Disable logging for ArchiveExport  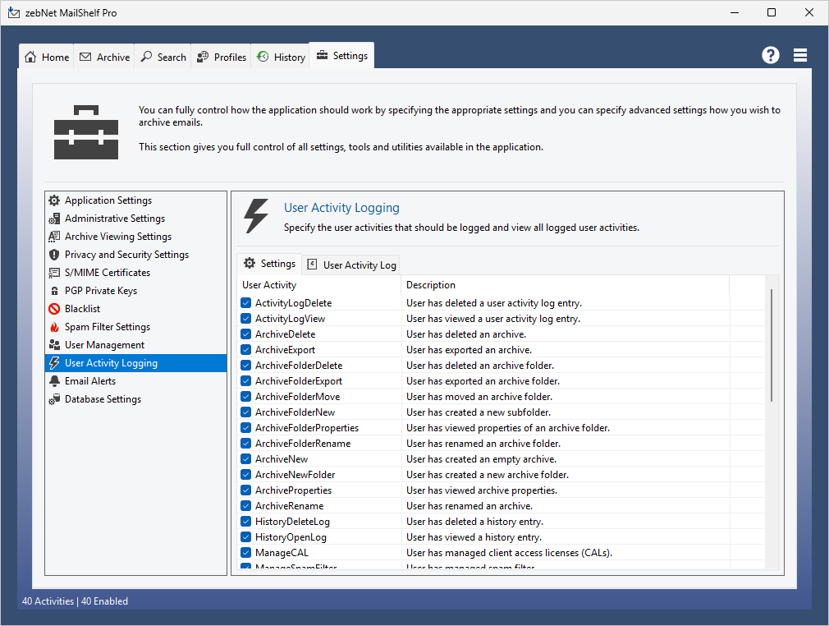[x=246, y=350]
